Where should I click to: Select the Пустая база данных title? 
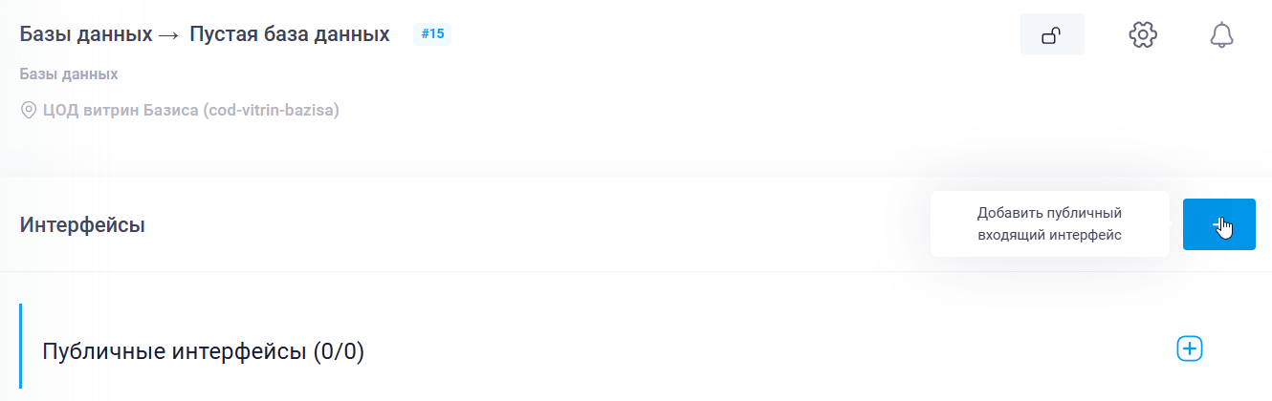coord(289,34)
